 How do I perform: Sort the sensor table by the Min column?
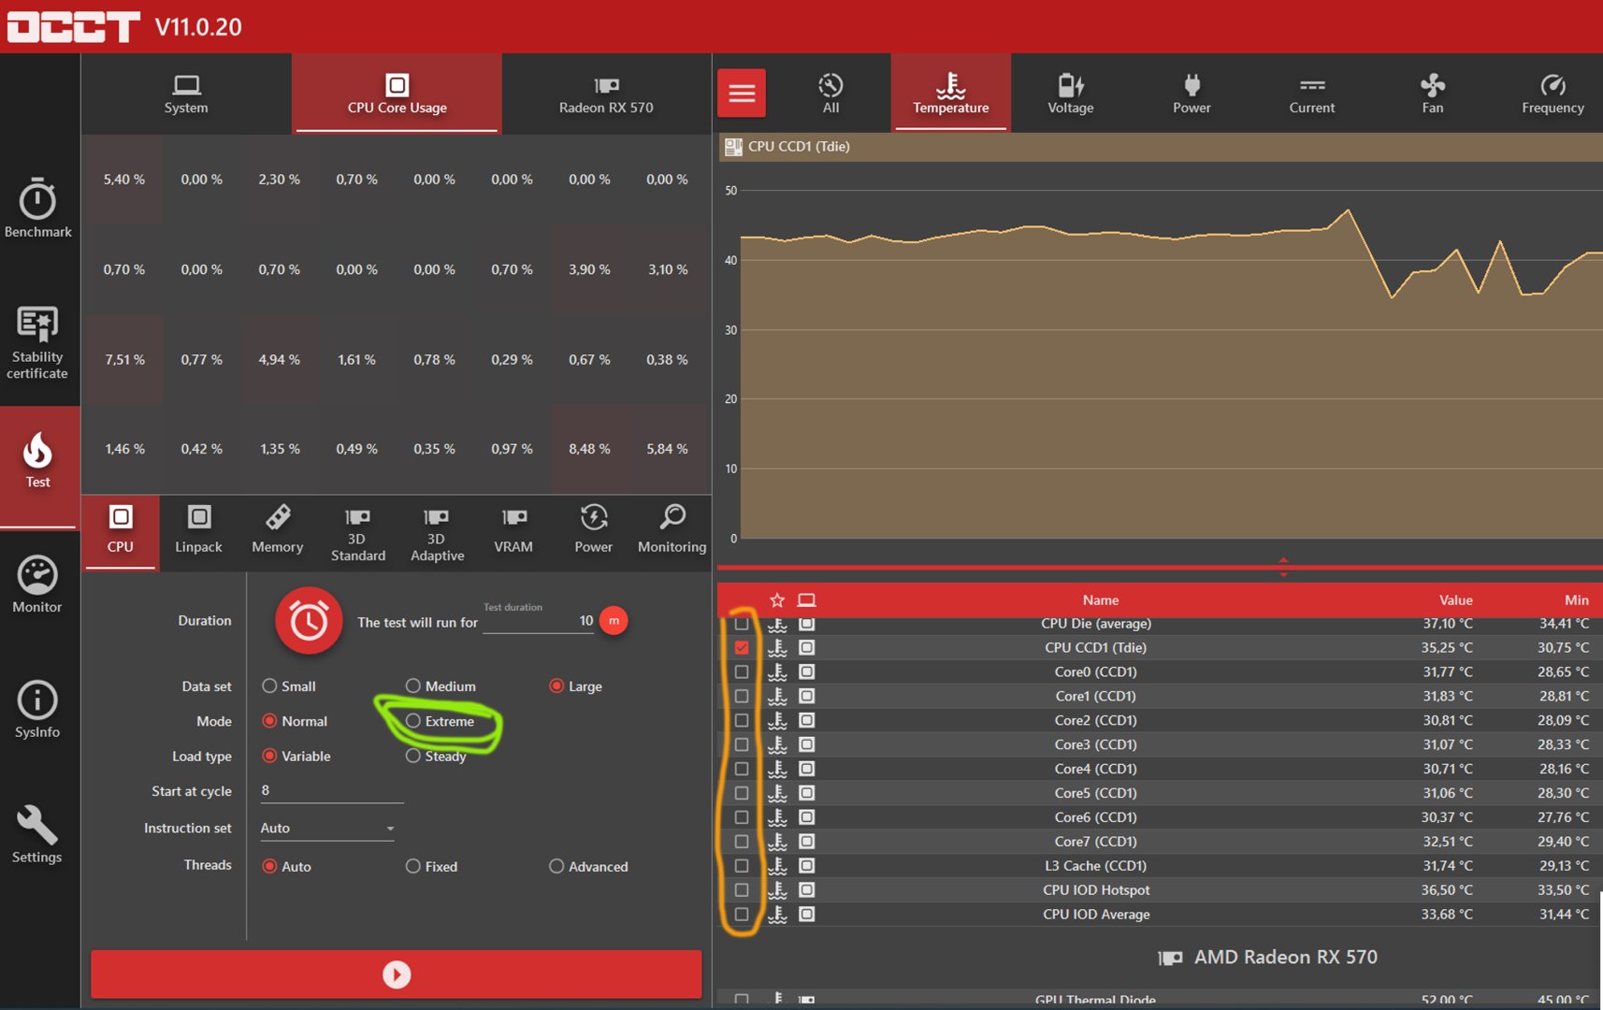coord(1577,600)
